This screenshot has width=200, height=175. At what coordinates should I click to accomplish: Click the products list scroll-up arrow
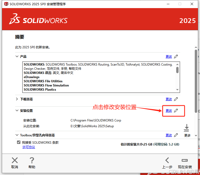tap(177, 64)
